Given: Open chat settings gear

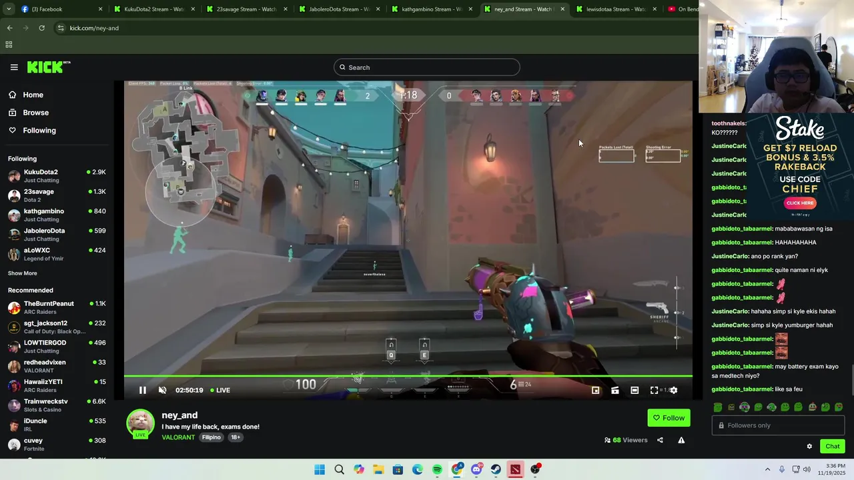Looking at the screenshot, I should coord(809,447).
